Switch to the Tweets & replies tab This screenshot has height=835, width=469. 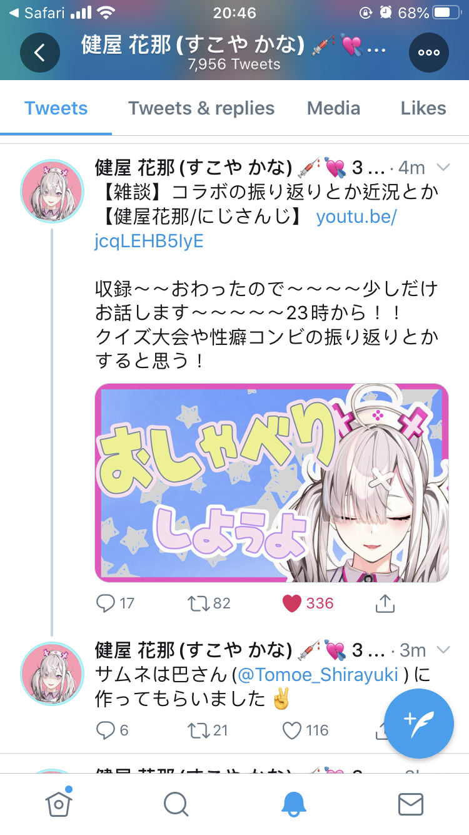[x=201, y=108]
